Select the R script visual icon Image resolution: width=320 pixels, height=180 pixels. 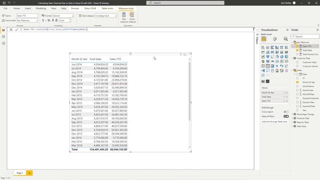point(277,66)
